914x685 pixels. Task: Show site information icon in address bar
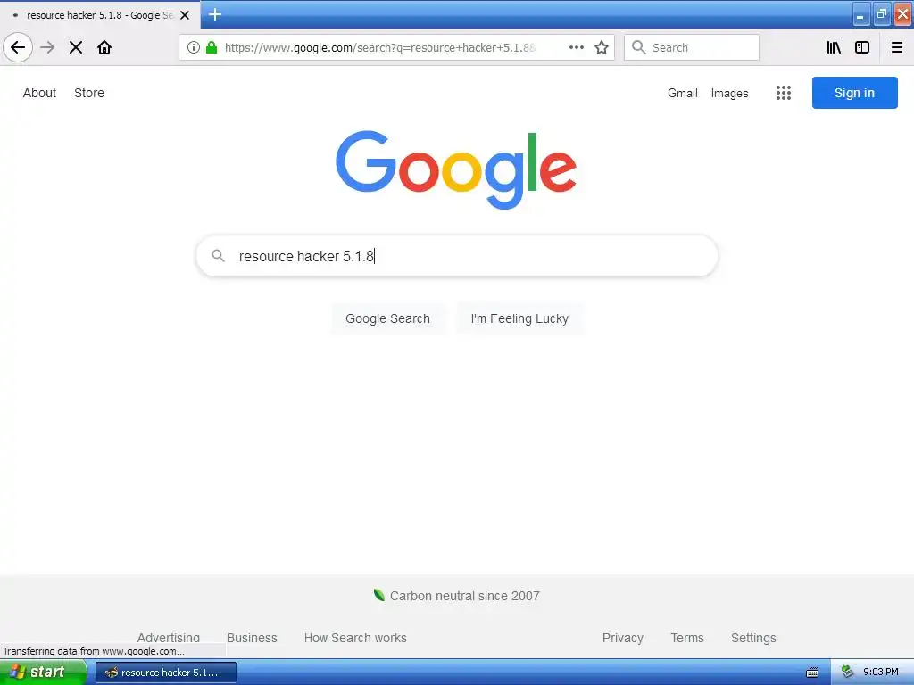(x=194, y=47)
